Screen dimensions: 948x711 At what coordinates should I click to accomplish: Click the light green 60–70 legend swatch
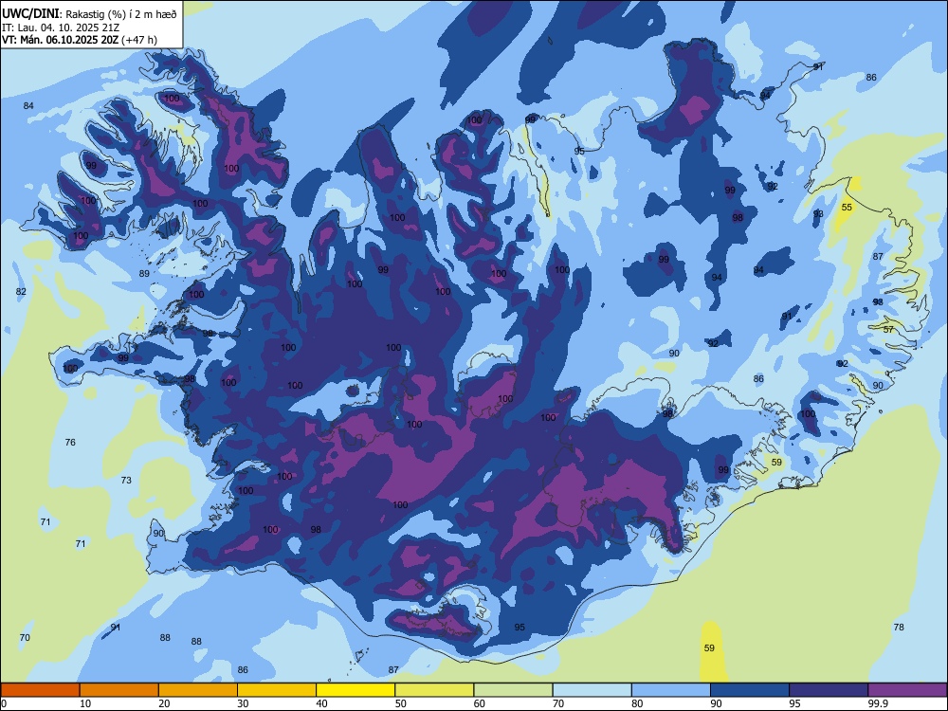(513, 690)
